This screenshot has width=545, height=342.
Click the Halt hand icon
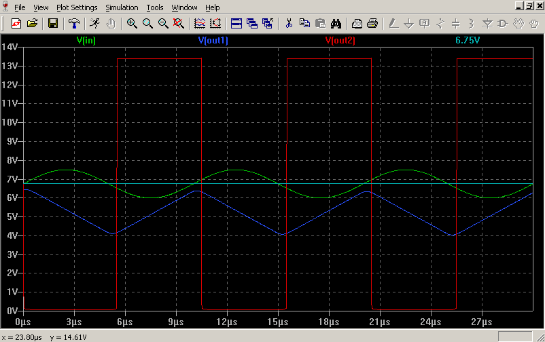(x=111, y=24)
